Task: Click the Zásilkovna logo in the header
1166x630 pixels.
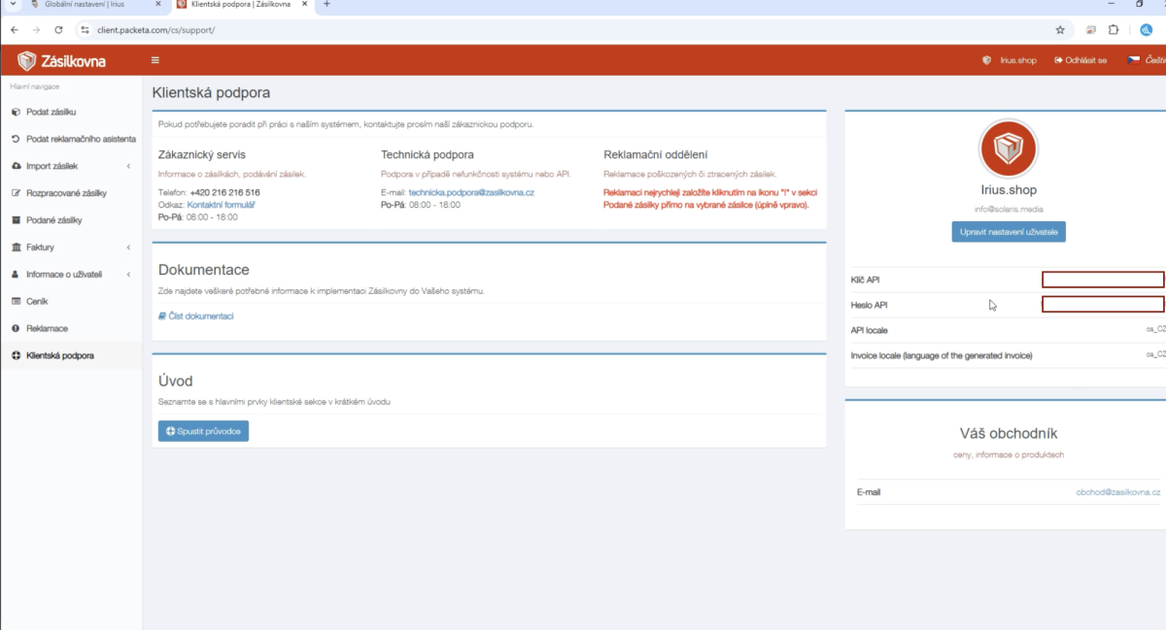Action: tap(61, 61)
